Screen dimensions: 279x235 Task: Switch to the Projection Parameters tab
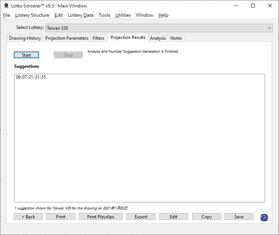click(x=66, y=38)
